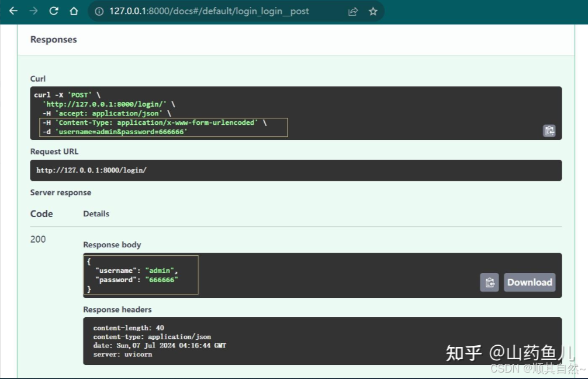The image size is (588, 379).
Task: Click the 200 status code
Action: click(37, 239)
